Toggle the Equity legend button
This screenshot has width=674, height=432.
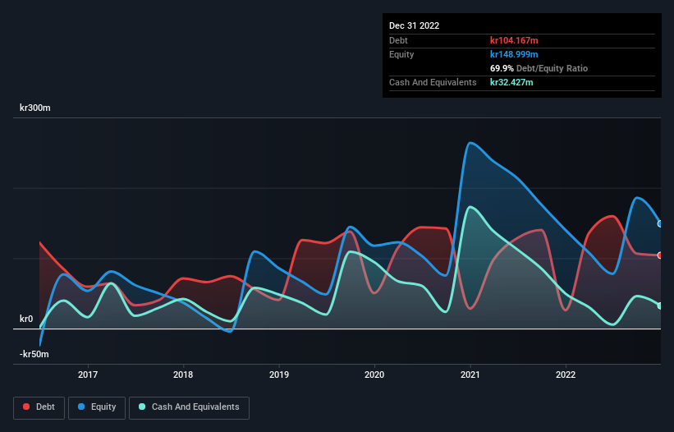[x=97, y=407]
